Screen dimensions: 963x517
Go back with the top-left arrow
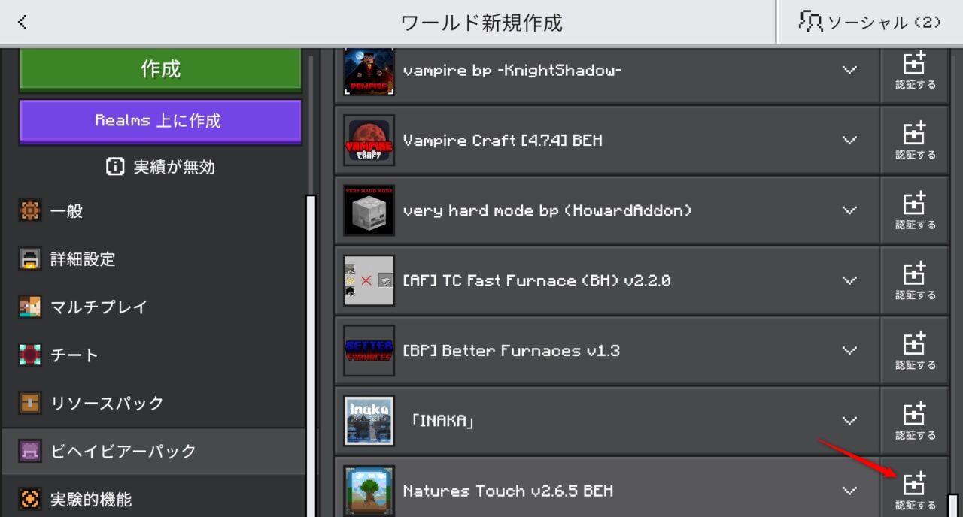22,22
